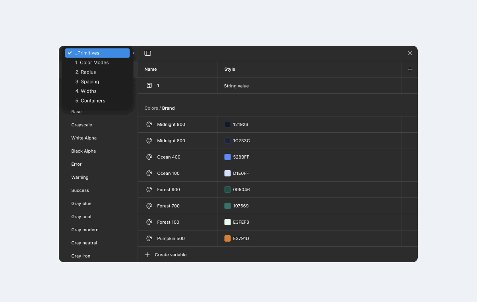Screen dimensions: 477x302
Task: Close the variables dialog
Action: click(x=410, y=53)
